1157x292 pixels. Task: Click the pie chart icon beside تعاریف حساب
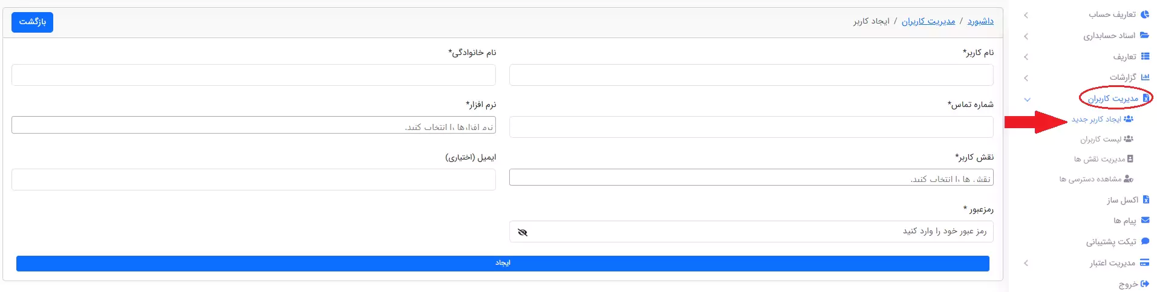[x=1144, y=15]
